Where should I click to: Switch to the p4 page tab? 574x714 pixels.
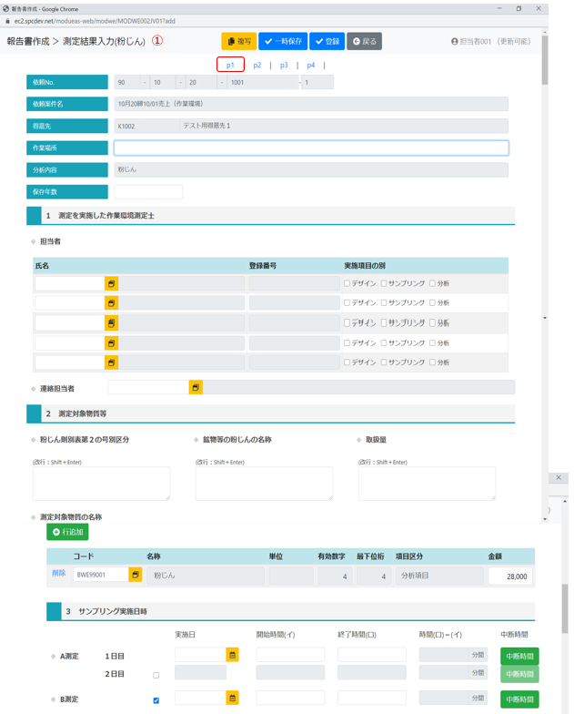click(x=311, y=66)
